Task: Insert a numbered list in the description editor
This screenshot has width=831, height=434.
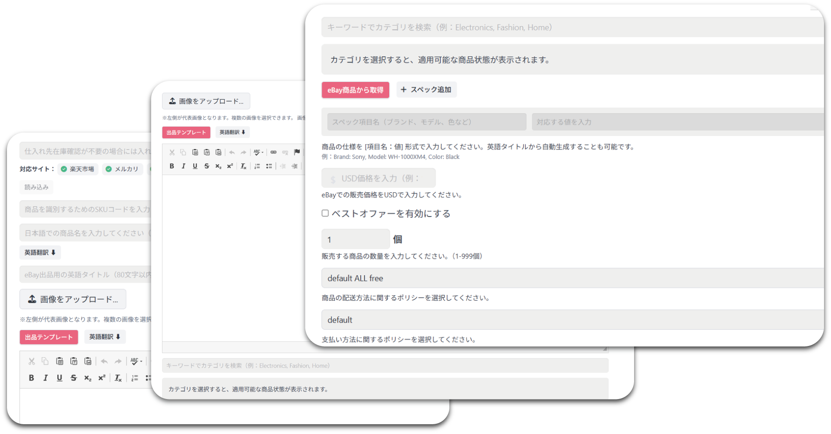Action: pos(257,166)
